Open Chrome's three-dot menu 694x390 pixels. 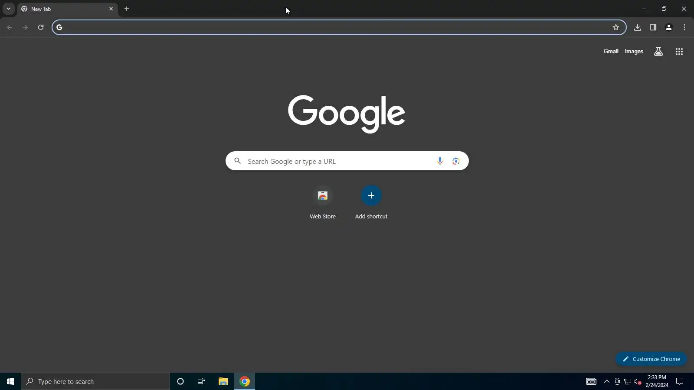[684, 27]
